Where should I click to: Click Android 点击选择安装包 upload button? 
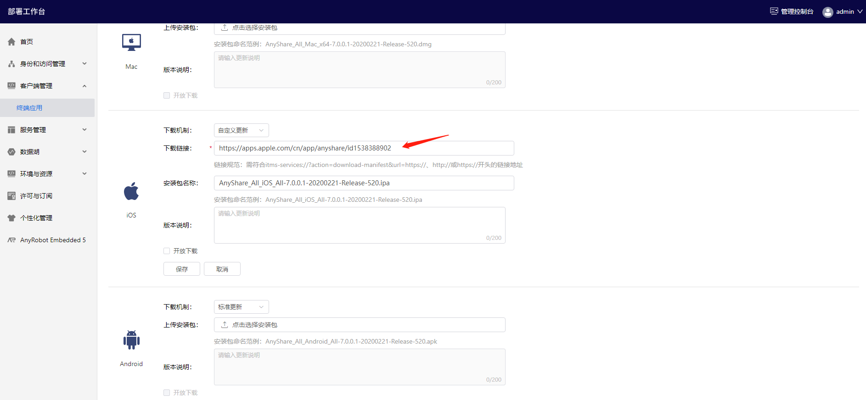tap(360, 325)
